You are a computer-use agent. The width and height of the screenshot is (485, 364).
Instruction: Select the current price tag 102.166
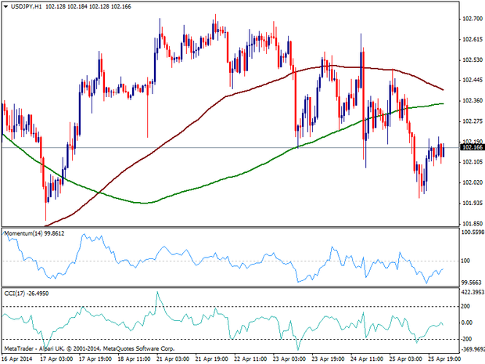(x=470, y=147)
